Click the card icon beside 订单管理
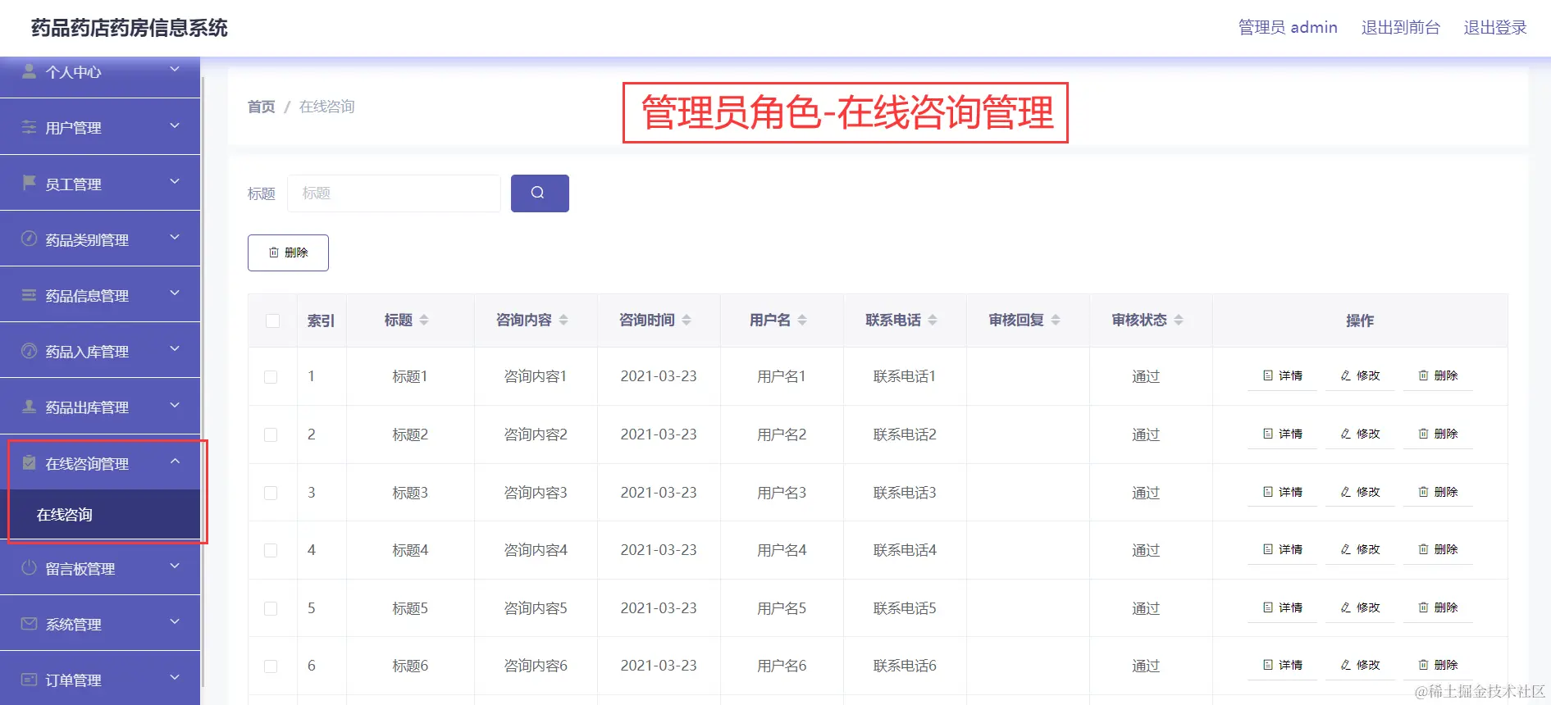 [29, 680]
